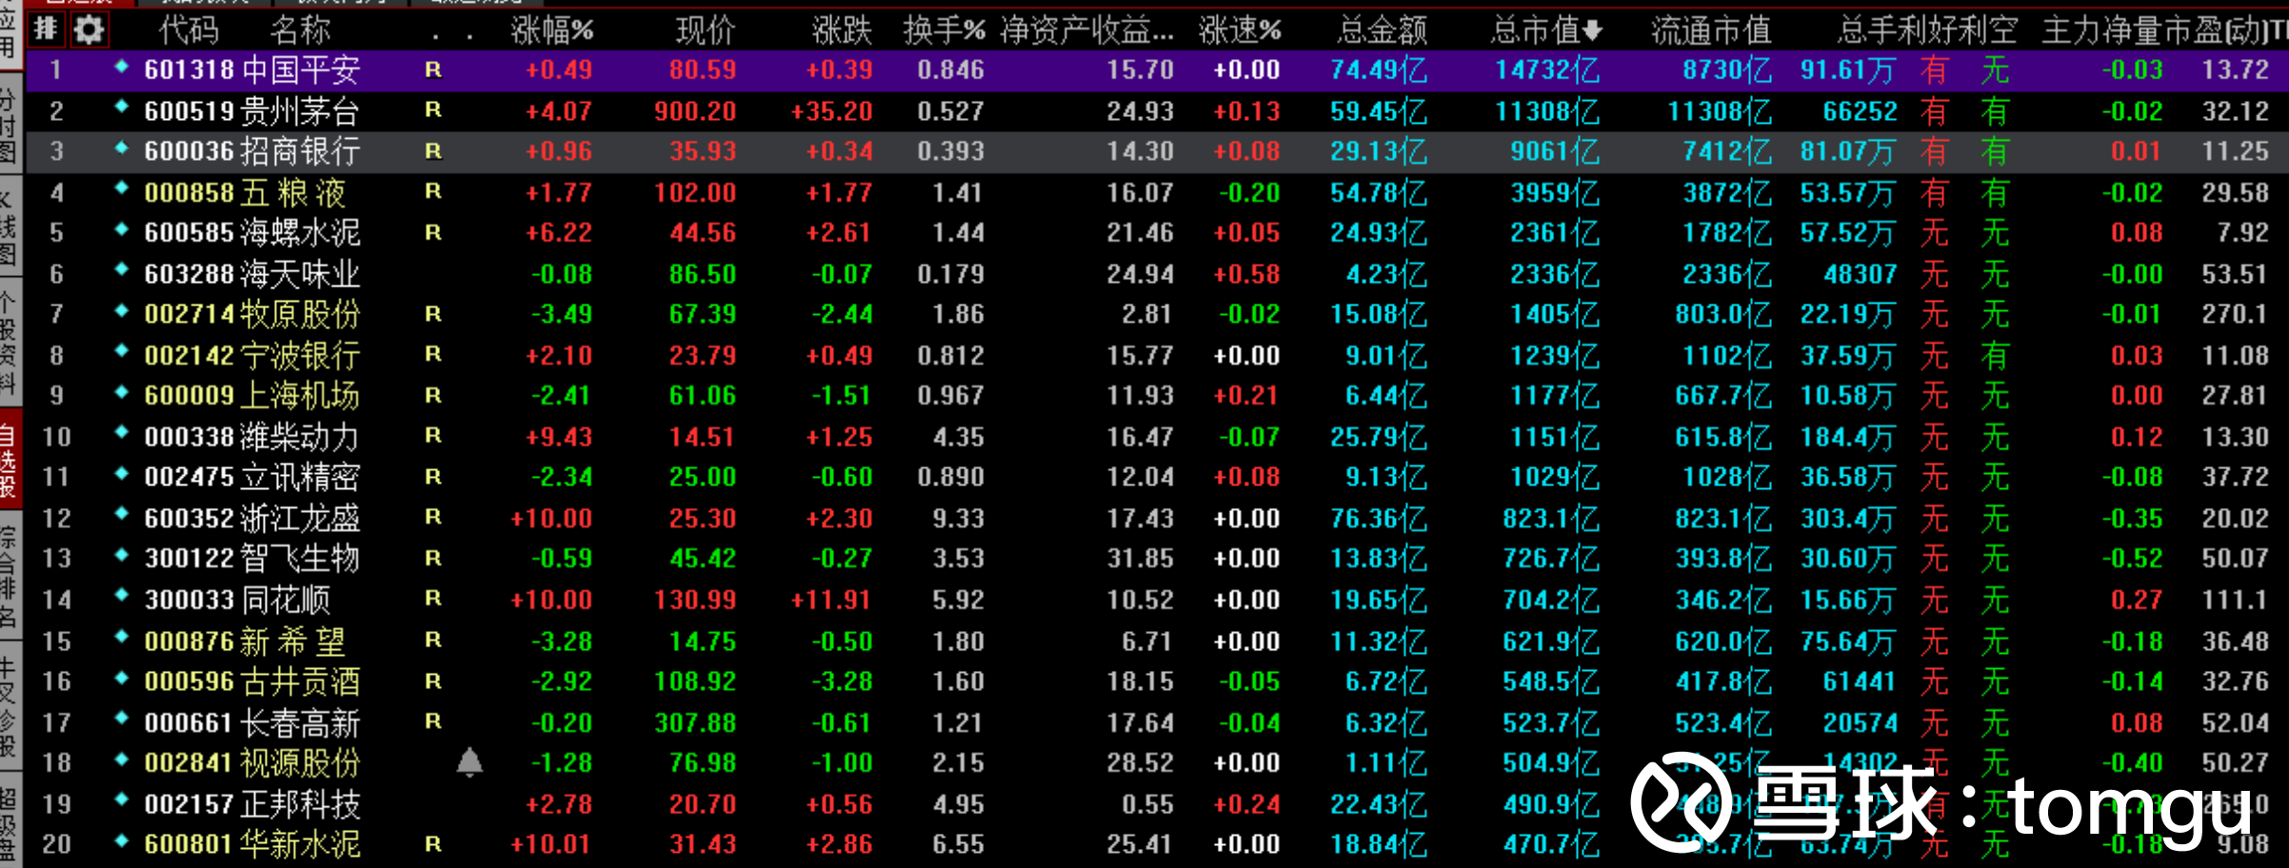Select stock name 新希望
Viewport: 2289px width, 868px height.
click(x=292, y=641)
